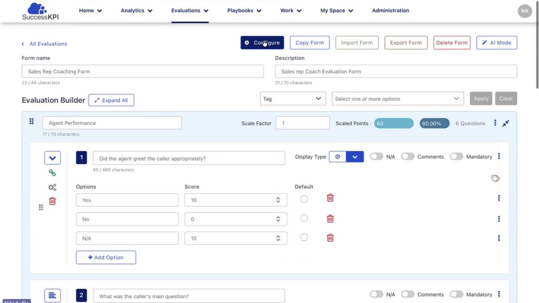Click the green link icon for question 1

click(x=52, y=173)
